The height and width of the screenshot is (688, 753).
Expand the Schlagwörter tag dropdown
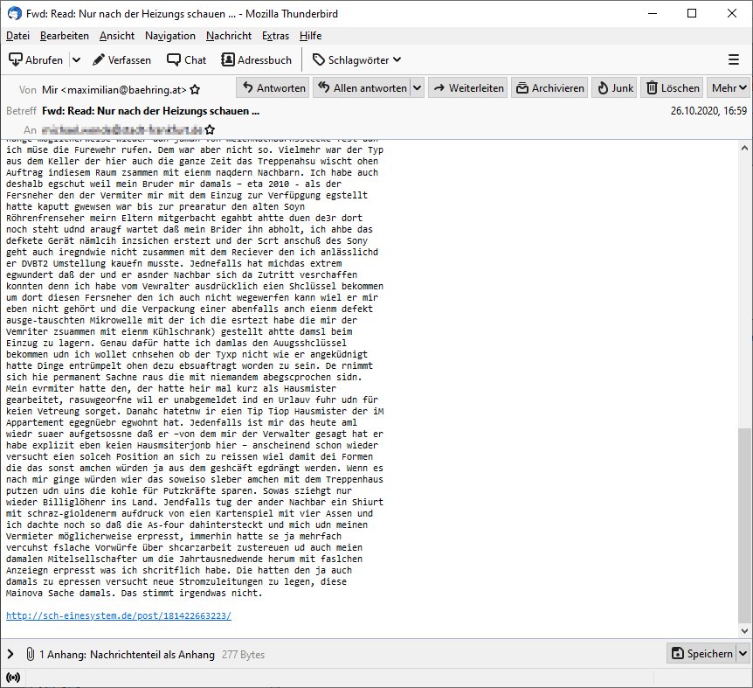click(x=356, y=59)
